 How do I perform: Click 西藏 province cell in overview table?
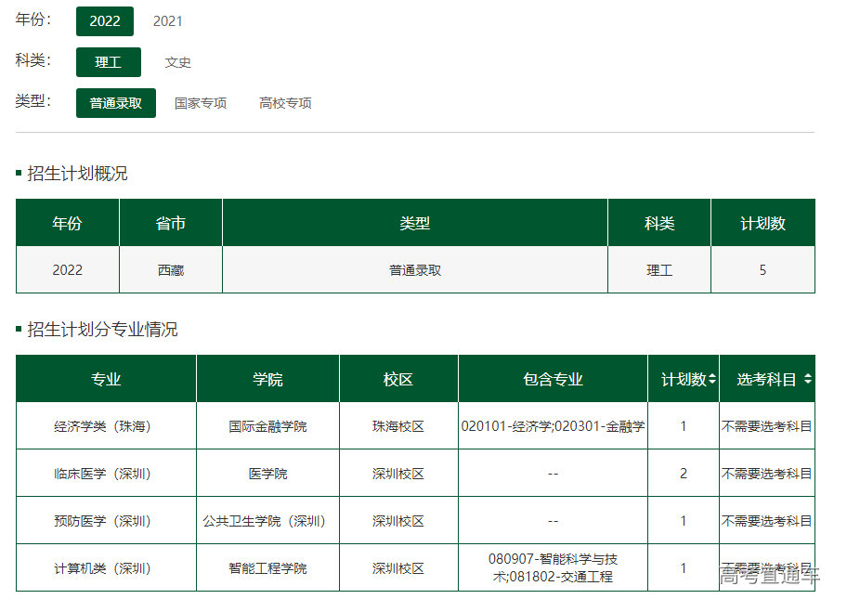click(x=171, y=270)
